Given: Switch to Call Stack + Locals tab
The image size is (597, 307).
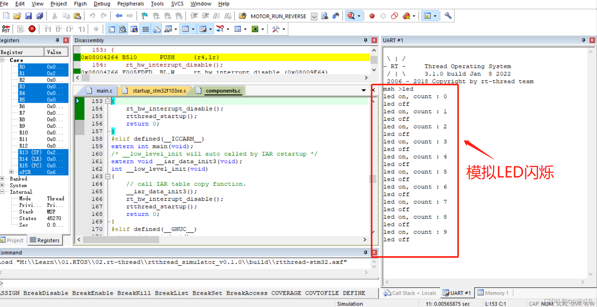Looking at the screenshot, I should [410, 293].
